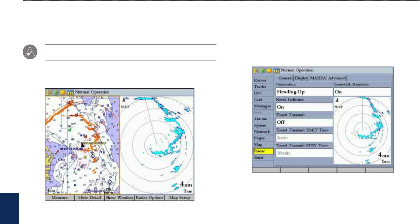Open Map Setup from the soft keys
The width and height of the screenshot is (420, 224).
(179, 198)
